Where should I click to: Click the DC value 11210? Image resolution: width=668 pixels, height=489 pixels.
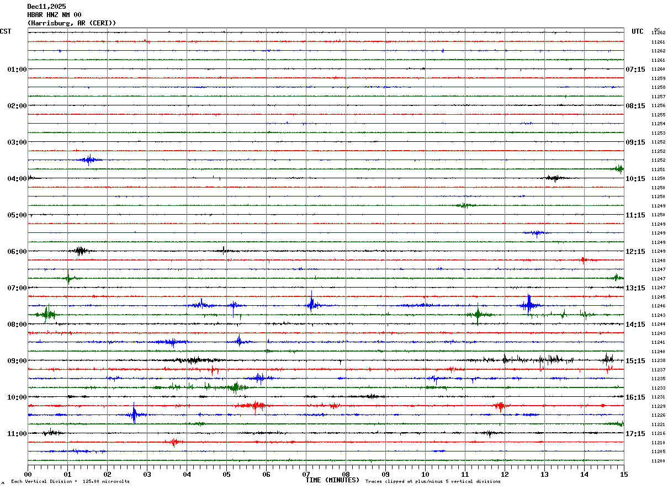pyautogui.click(x=658, y=443)
